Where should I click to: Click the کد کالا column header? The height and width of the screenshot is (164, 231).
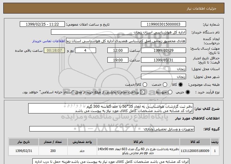(195, 142)
